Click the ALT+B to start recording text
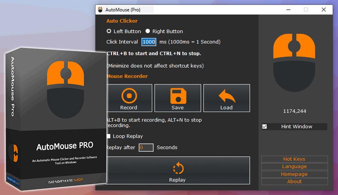Screen dimensions: 338x195 pos(154,122)
